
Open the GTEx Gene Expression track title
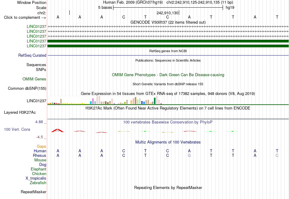coord(168,93)
